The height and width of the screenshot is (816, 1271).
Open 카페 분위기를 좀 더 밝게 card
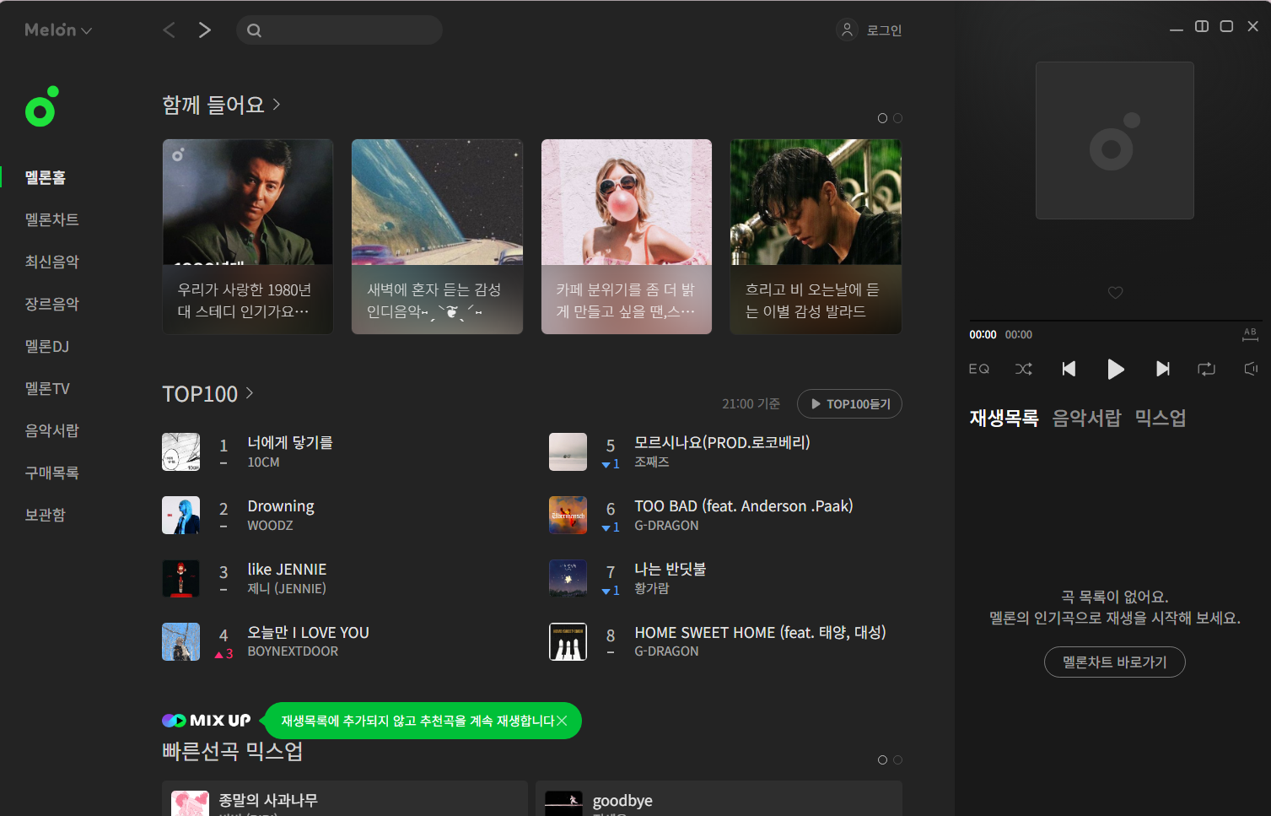click(627, 236)
